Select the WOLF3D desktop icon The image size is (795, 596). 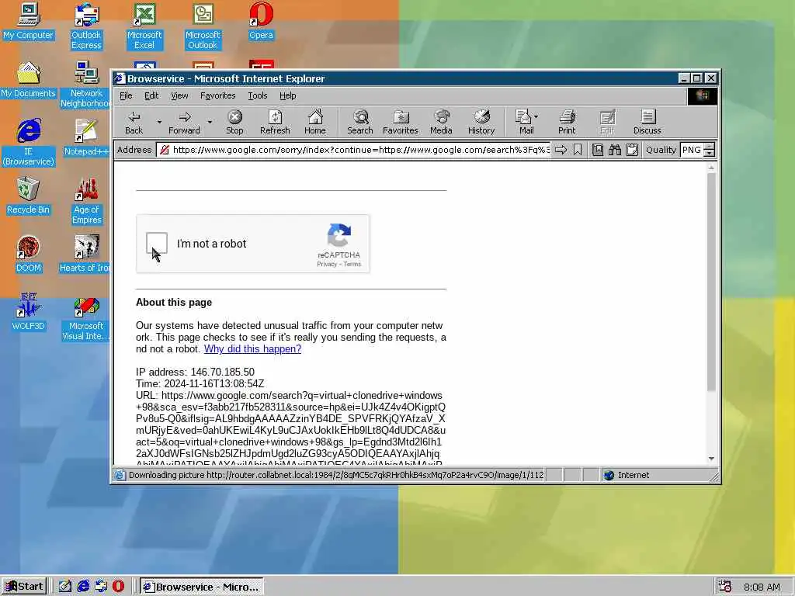(x=28, y=312)
